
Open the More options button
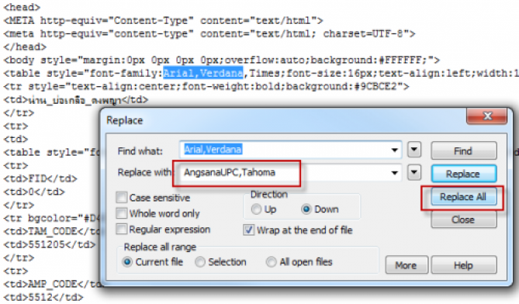pos(407,265)
